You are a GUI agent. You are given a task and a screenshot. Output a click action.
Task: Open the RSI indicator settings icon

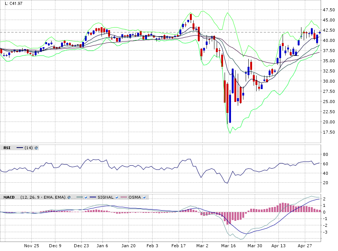coord(37,148)
